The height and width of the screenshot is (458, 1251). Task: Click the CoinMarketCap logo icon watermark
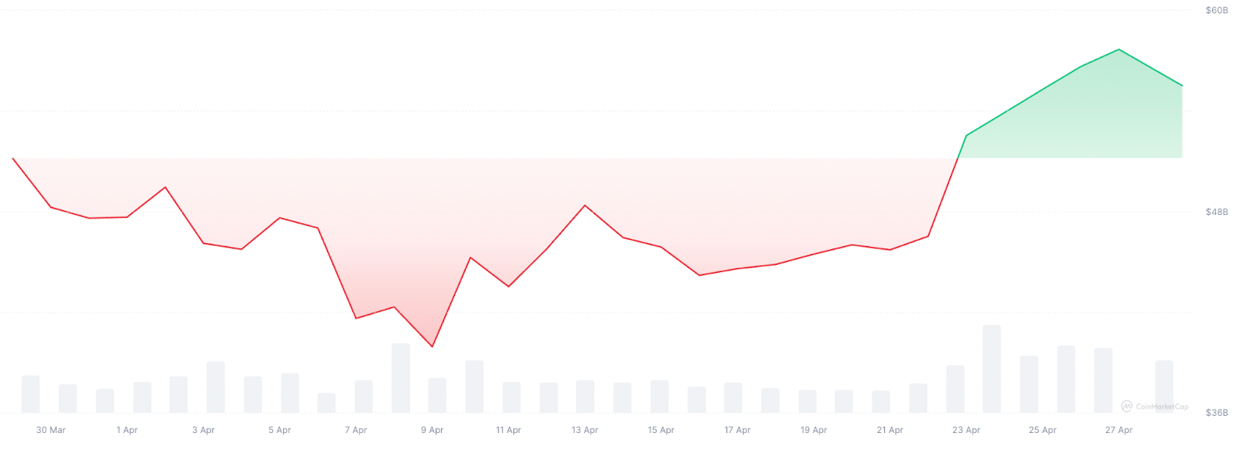click(1127, 406)
